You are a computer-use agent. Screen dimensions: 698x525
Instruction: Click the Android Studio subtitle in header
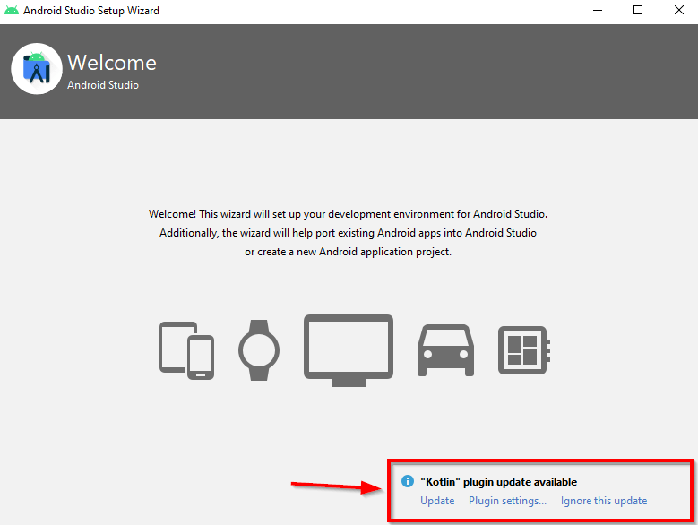pyautogui.click(x=103, y=85)
